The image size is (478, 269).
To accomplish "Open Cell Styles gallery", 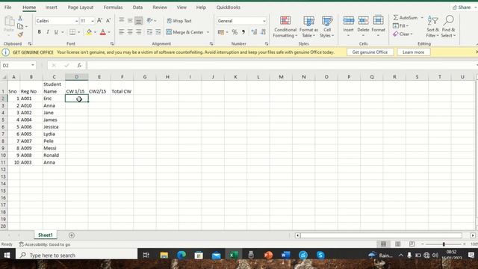I will [x=327, y=27].
